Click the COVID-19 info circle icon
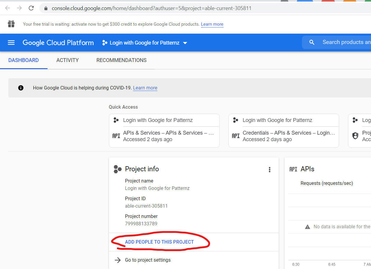The image size is (371, 269). [x=21, y=88]
